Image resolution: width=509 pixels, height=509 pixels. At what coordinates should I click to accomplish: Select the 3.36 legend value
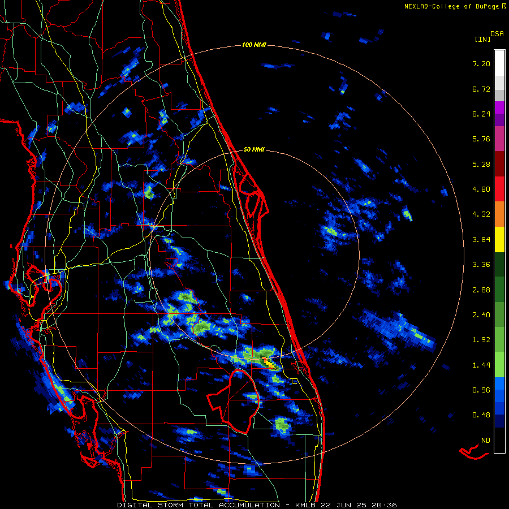point(481,265)
